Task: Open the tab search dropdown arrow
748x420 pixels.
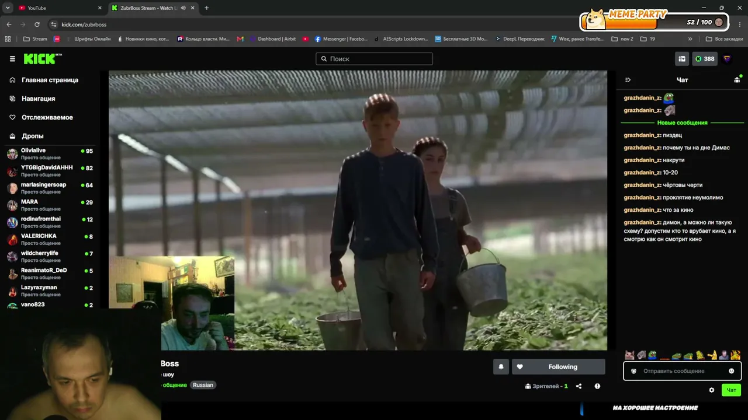Action: 8,8
